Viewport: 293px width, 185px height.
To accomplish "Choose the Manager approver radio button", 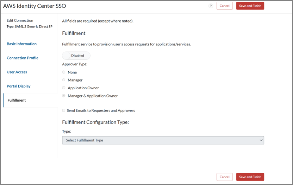I will pos(64,80).
